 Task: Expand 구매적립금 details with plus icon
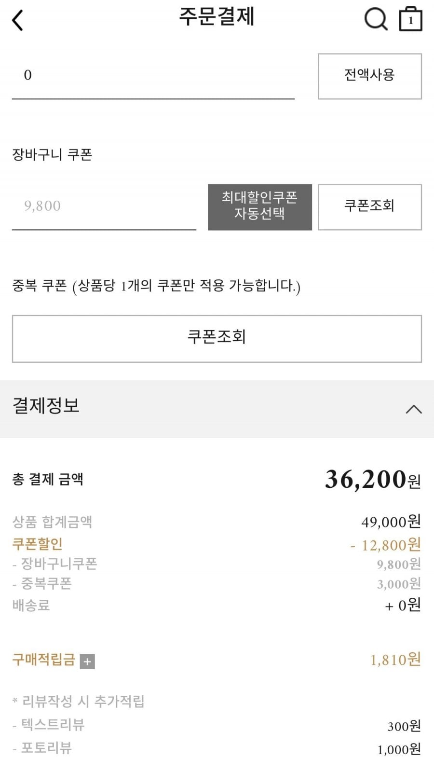point(87,662)
